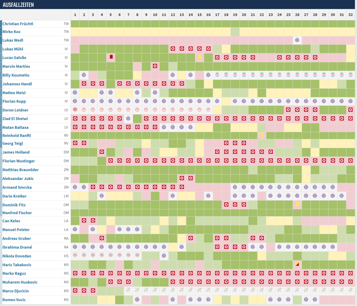Click Mirko Kos's light green cell on matchday 19
This screenshot has height=306, width=357.
[x=235, y=31]
